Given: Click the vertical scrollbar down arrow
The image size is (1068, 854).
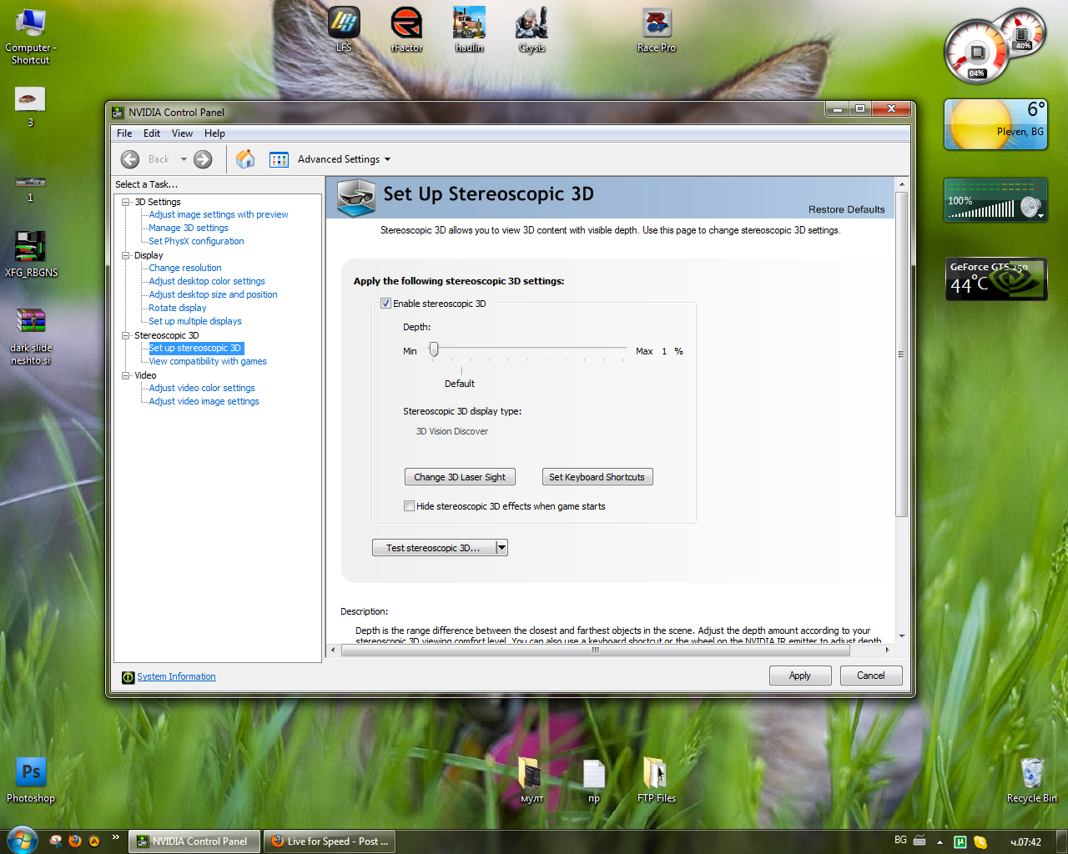Looking at the screenshot, I should click(901, 635).
